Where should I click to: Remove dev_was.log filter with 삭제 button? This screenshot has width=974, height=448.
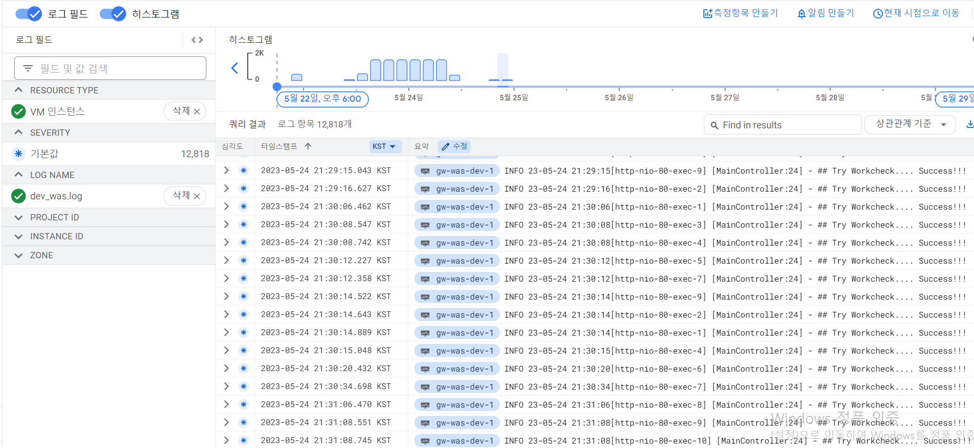click(185, 196)
